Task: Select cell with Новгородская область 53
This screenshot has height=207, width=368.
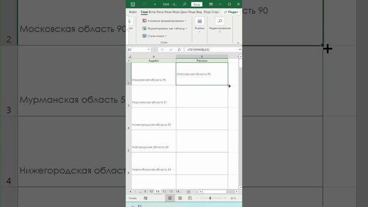Action: pyautogui.click(x=154, y=141)
